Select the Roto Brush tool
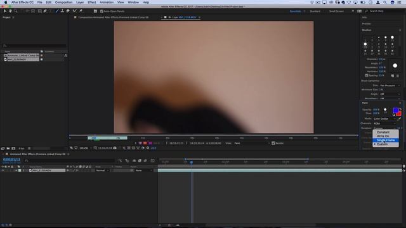The height and width of the screenshot is (228, 406). point(75,11)
